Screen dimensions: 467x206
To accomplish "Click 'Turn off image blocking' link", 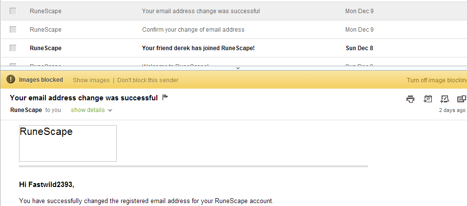I will tap(436, 80).
